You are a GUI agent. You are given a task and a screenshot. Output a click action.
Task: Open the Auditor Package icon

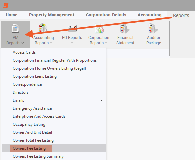coord(153,29)
